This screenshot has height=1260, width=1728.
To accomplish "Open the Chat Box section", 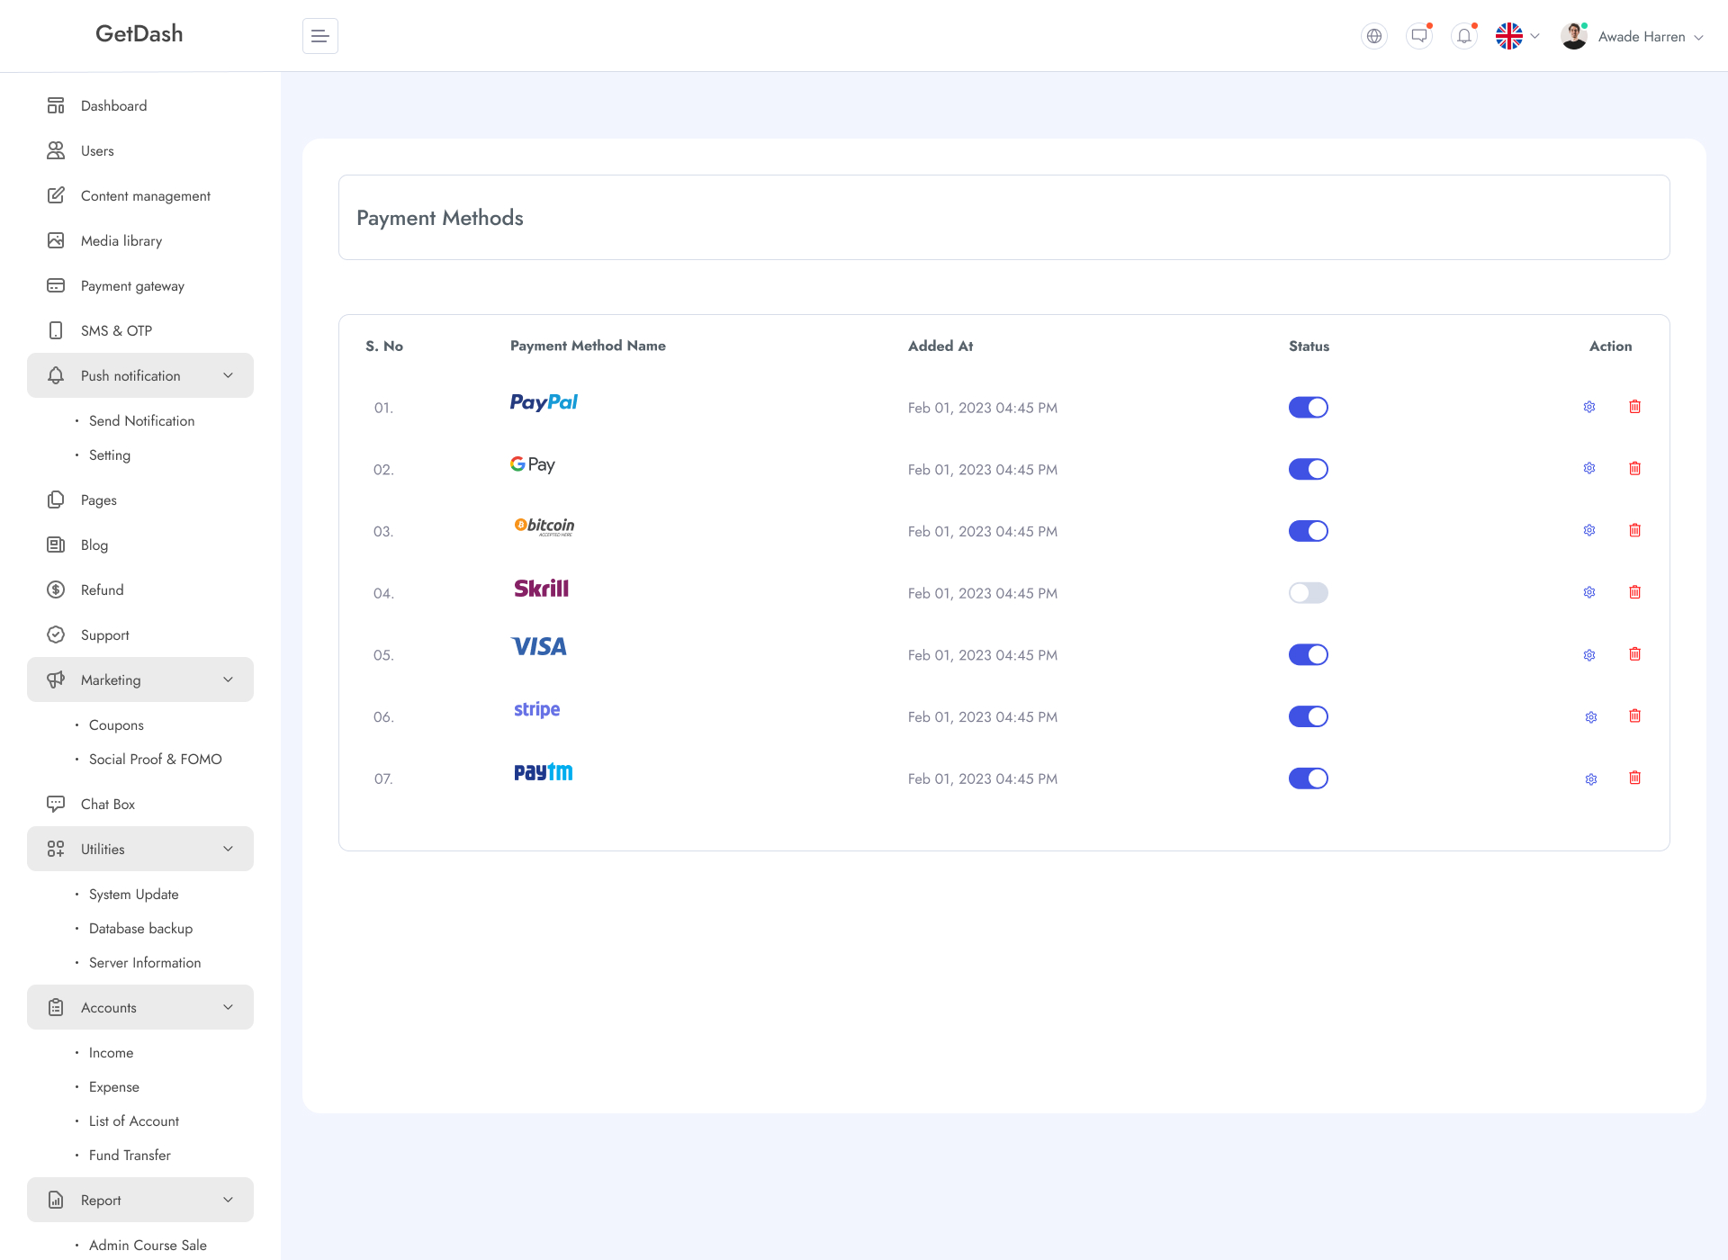I will pos(107,804).
